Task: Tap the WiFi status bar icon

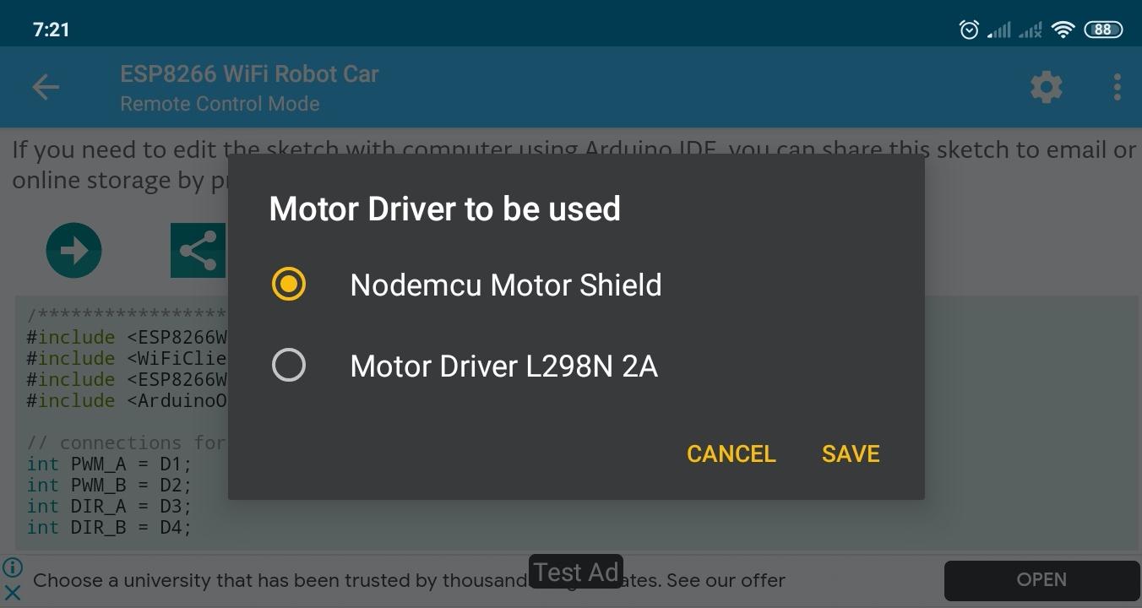Action: tap(1063, 30)
